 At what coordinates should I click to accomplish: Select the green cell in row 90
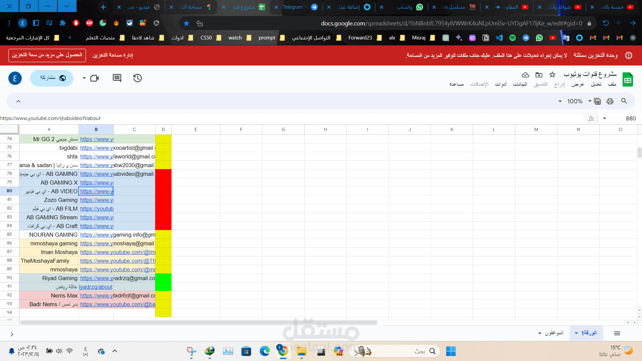[x=163, y=278]
